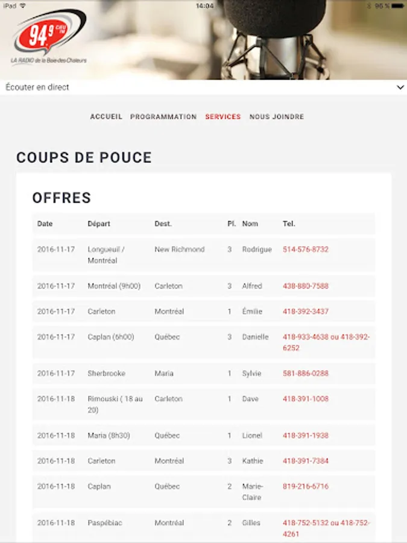Image resolution: width=407 pixels, height=543 pixels.
Task: Tap Danielle's number 418-933-4638
Action: 306,337
